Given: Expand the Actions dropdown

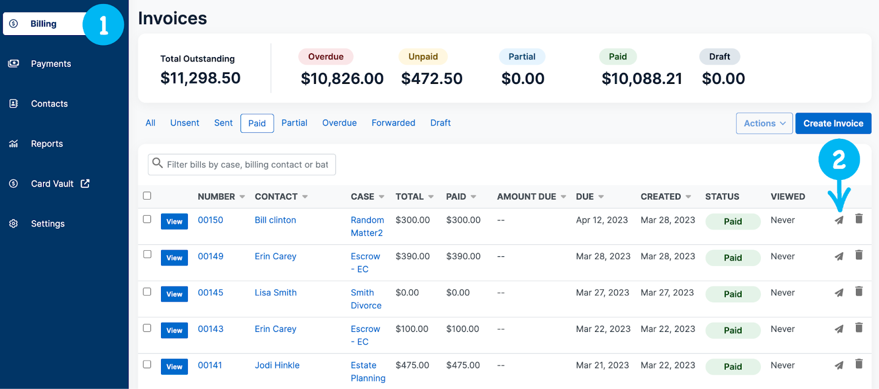Looking at the screenshot, I should pos(764,123).
